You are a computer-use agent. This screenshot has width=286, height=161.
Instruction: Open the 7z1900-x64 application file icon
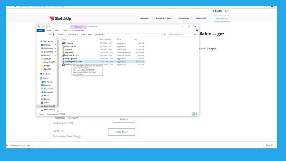[63, 43]
